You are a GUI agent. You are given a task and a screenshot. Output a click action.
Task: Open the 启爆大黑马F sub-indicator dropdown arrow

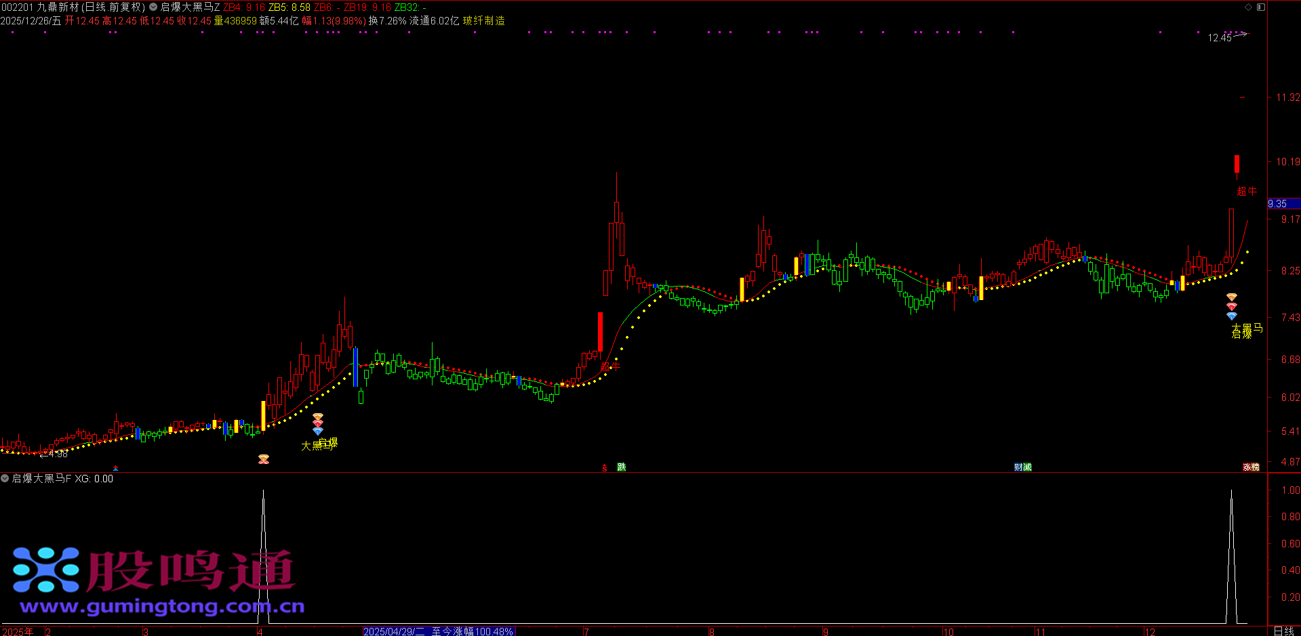(x=5, y=478)
